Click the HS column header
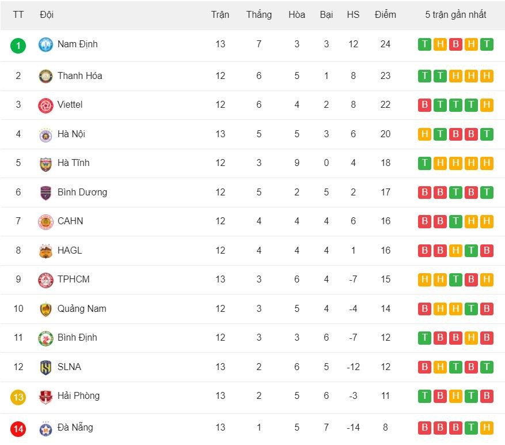The image size is (505, 445). pyautogui.click(x=353, y=14)
